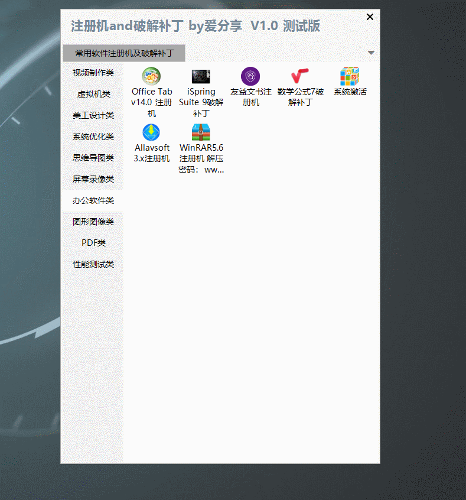Image resolution: width=466 pixels, height=500 pixels.
Task: Switch to the 图形图像类 category
Action: click(93, 222)
